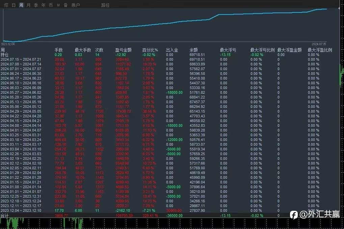Open the 路径 path tab
This screenshot has height=229, width=344.
tap(105, 5)
